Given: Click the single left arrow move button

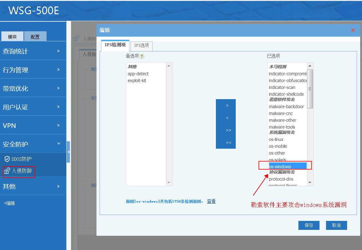Looking at the screenshot, I should [227, 118].
